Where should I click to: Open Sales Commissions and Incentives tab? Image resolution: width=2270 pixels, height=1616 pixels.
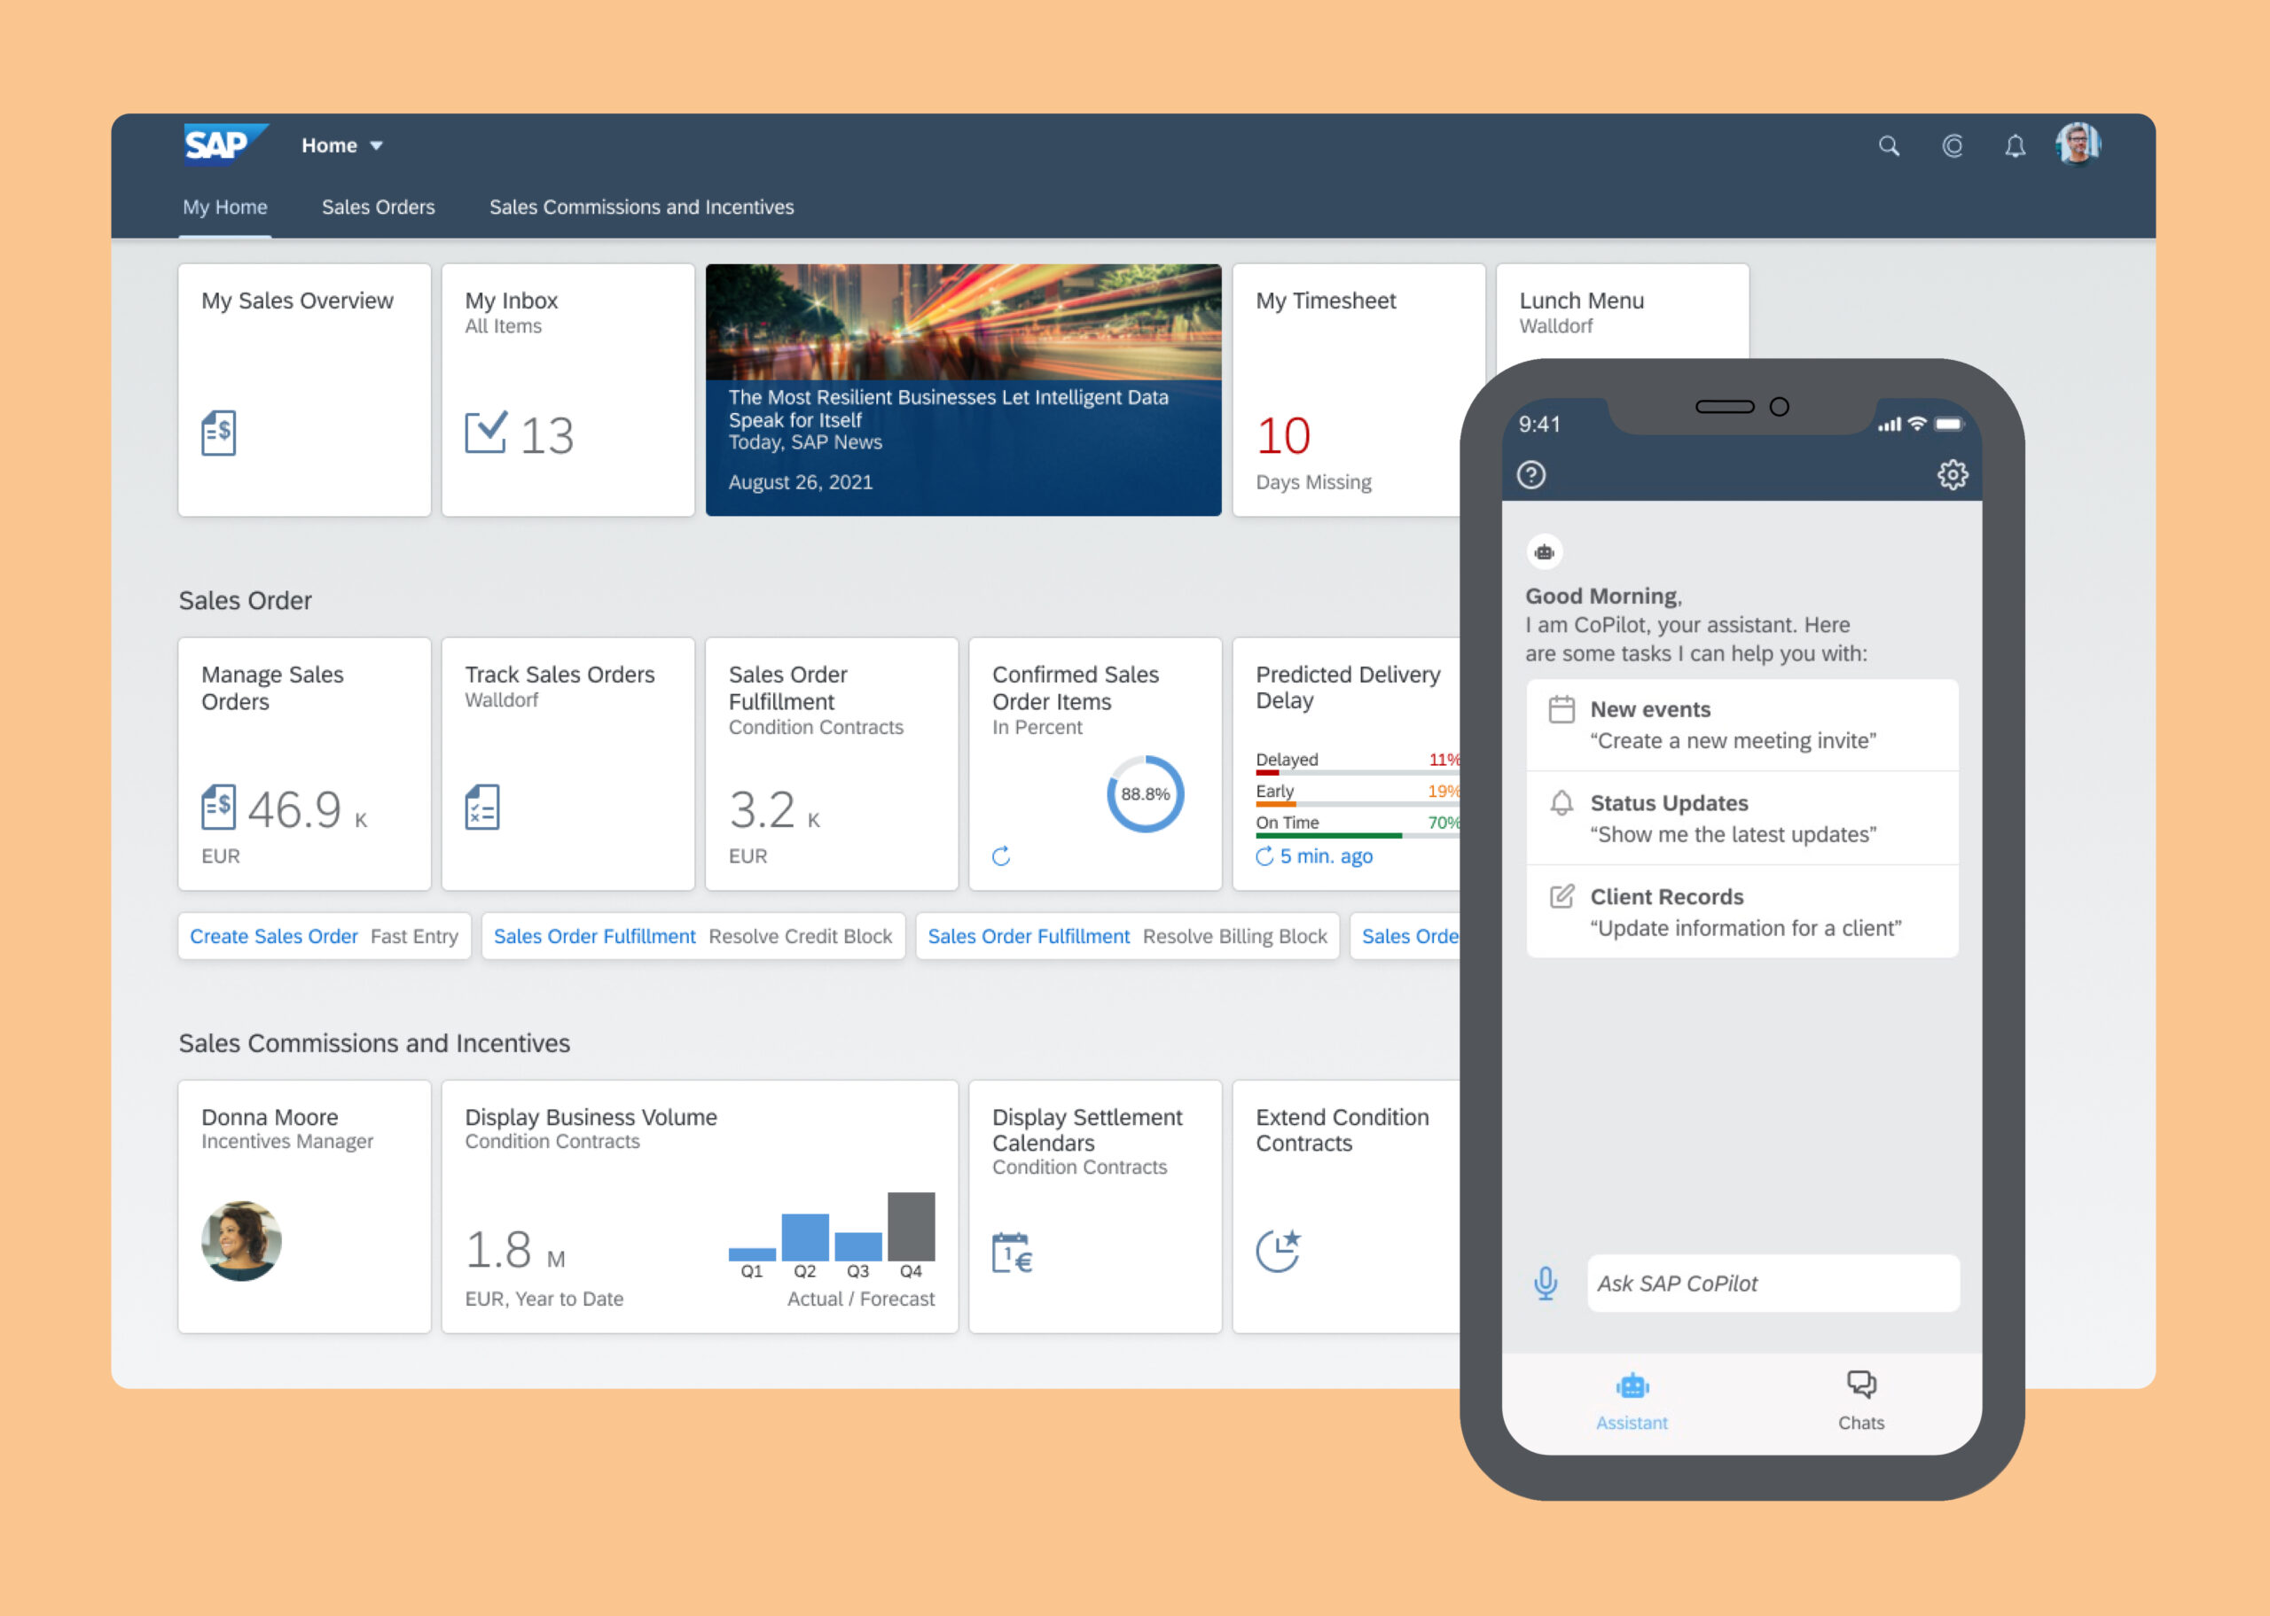point(642,207)
